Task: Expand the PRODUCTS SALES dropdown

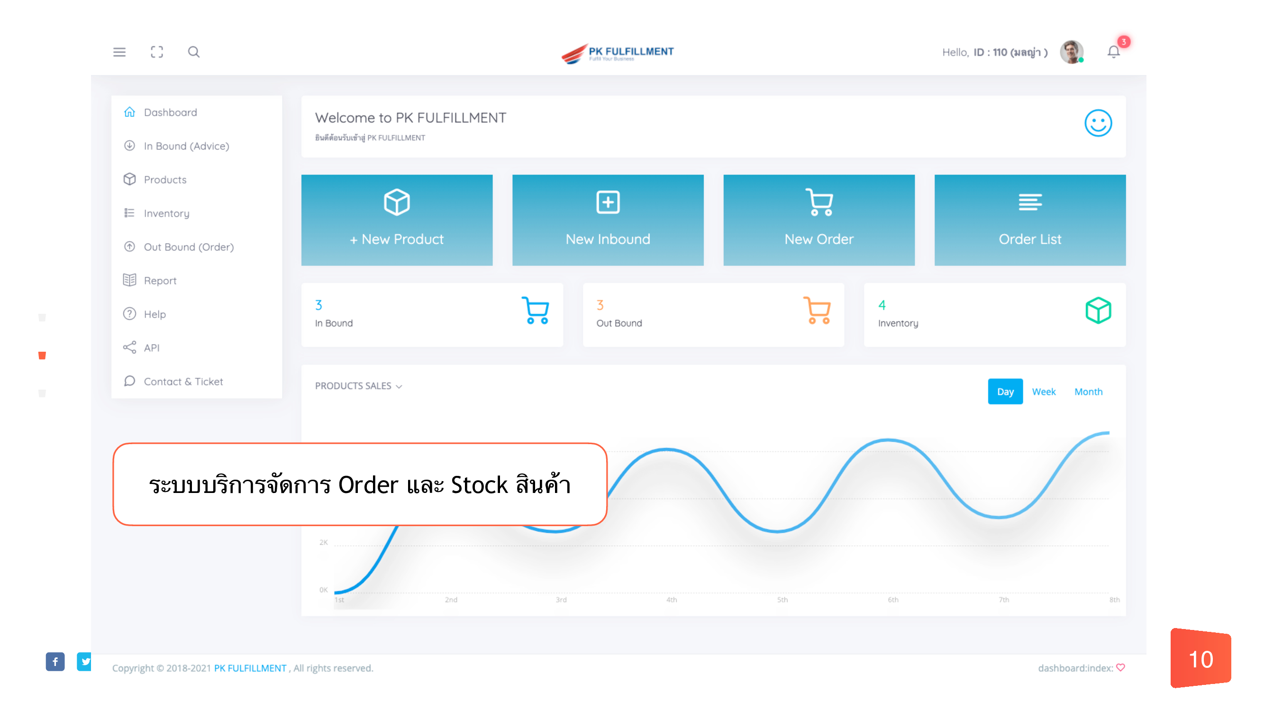Action: 358,386
